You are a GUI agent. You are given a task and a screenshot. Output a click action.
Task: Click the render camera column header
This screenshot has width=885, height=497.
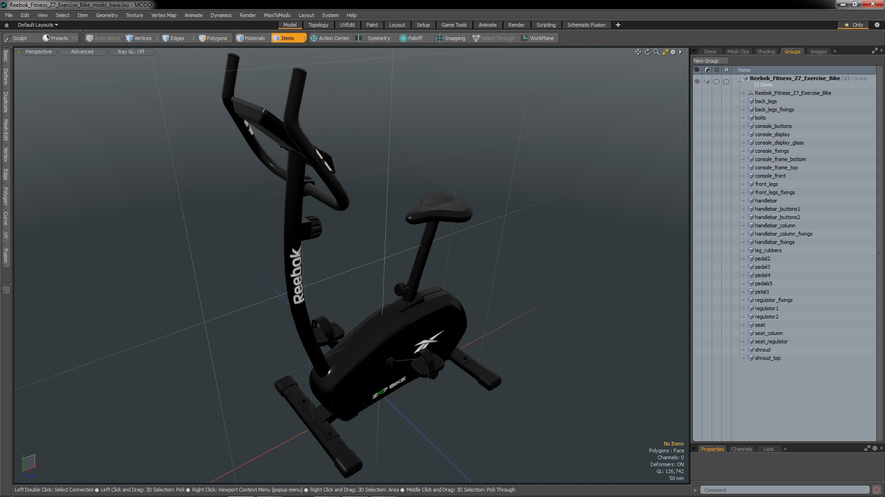click(x=707, y=70)
